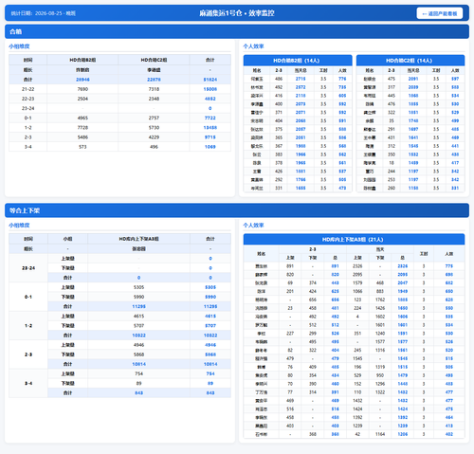474x454 pixels.
Task: Click the 1-2 slot total 13458
Action: [210, 128]
